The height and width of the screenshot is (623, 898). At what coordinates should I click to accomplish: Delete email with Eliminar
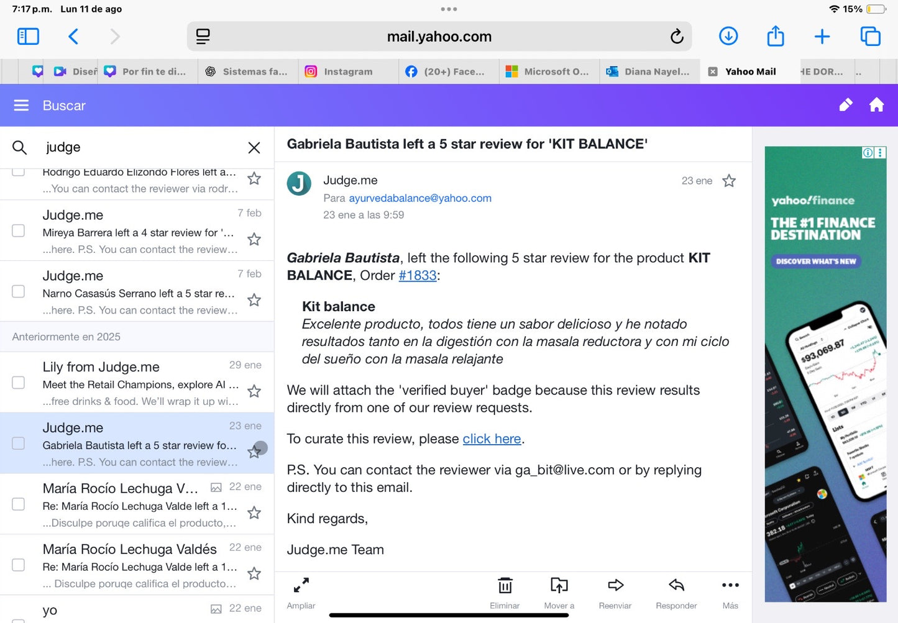[505, 593]
